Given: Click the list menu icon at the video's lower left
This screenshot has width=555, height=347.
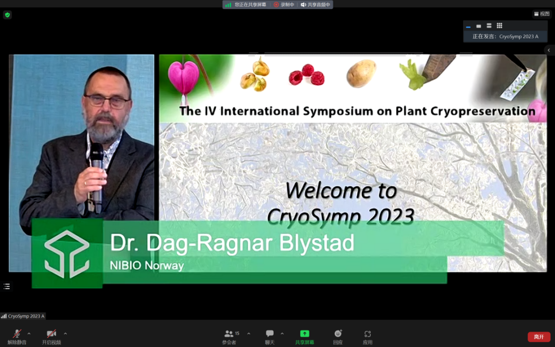Looking at the screenshot, I should pos(7,286).
